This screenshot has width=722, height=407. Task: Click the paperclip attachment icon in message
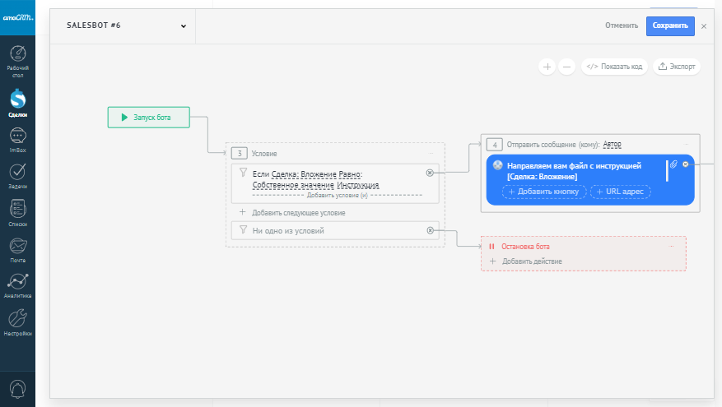[x=673, y=164]
